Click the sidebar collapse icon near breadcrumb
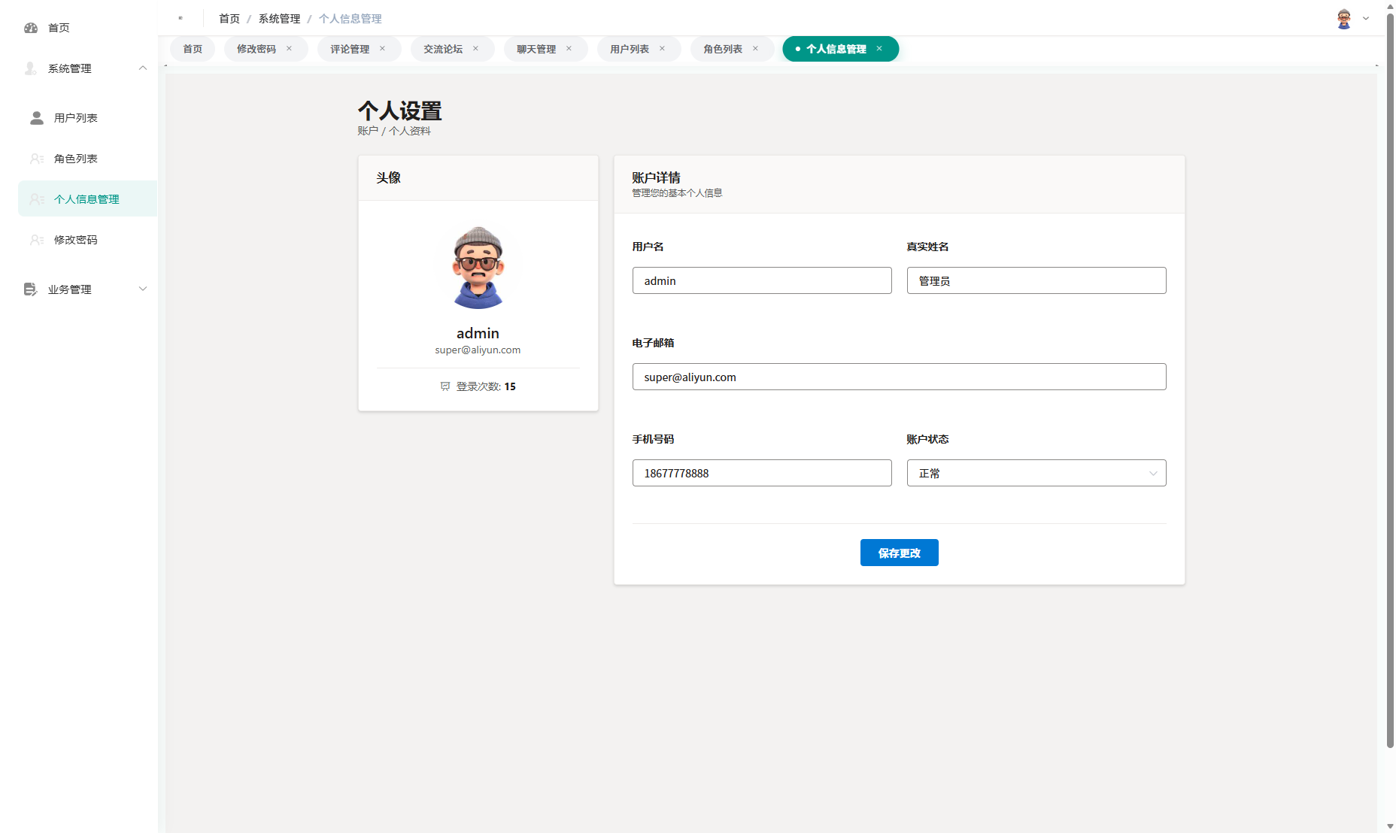 181,17
